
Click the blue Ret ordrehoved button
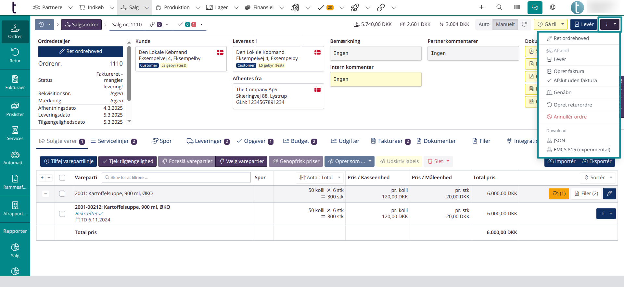pyautogui.click(x=81, y=51)
